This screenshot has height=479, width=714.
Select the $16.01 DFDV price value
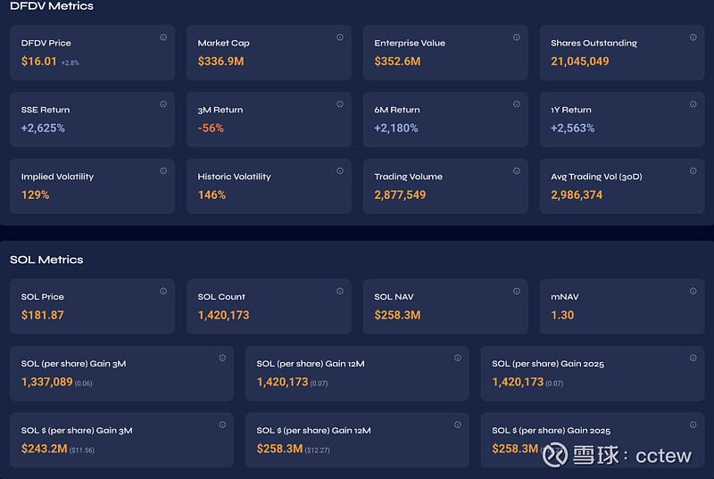(38, 62)
